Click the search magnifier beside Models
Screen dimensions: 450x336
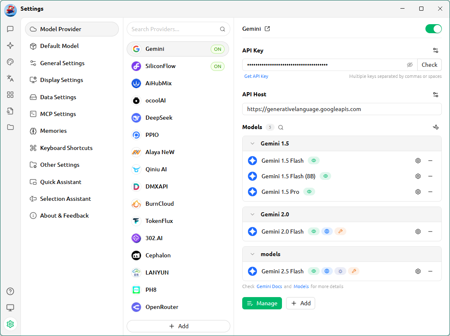(281, 127)
